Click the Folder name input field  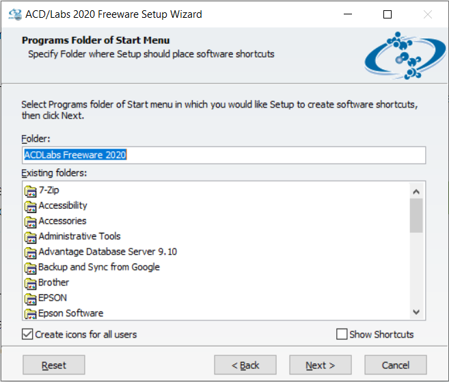[224, 155]
